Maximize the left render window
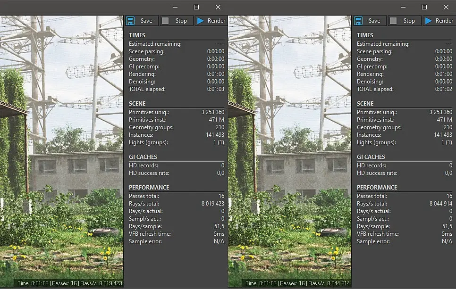This screenshot has height=289, width=456. coord(196,7)
